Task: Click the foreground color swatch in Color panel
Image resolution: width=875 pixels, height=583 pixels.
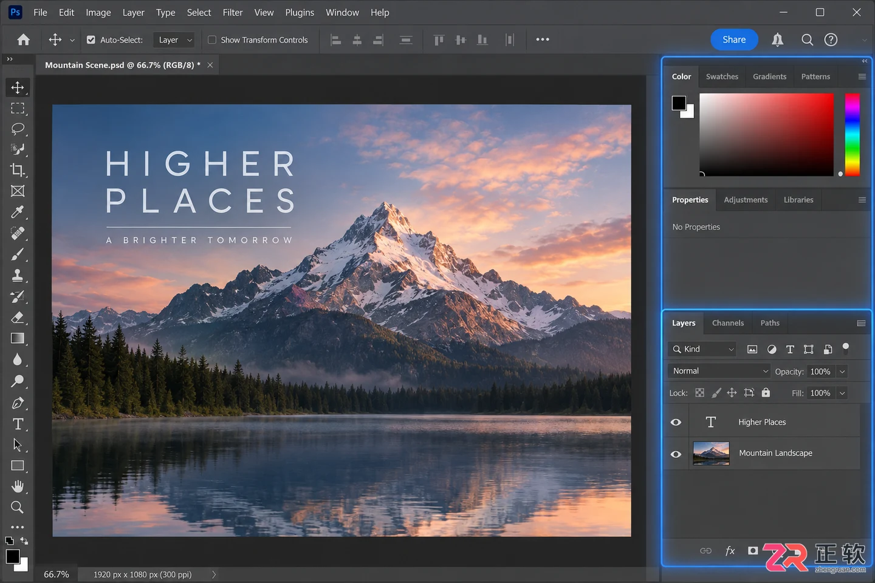Action: 679,103
